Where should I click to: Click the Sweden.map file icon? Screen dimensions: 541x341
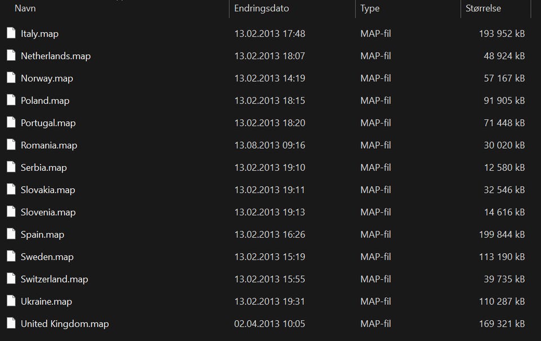[11, 256]
